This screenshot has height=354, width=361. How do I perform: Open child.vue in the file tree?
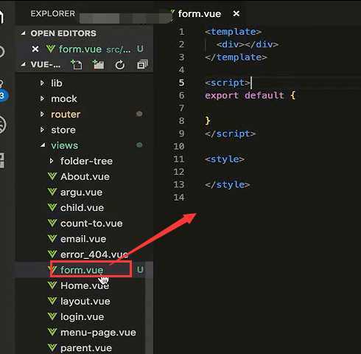82,208
